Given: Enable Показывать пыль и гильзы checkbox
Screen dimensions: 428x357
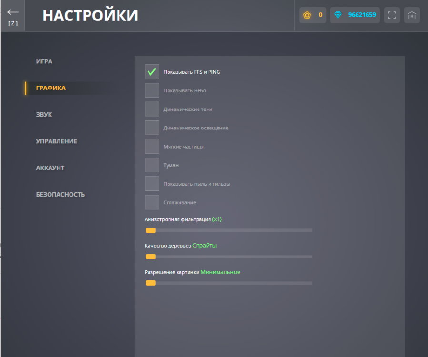Looking at the screenshot, I should [x=152, y=184].
